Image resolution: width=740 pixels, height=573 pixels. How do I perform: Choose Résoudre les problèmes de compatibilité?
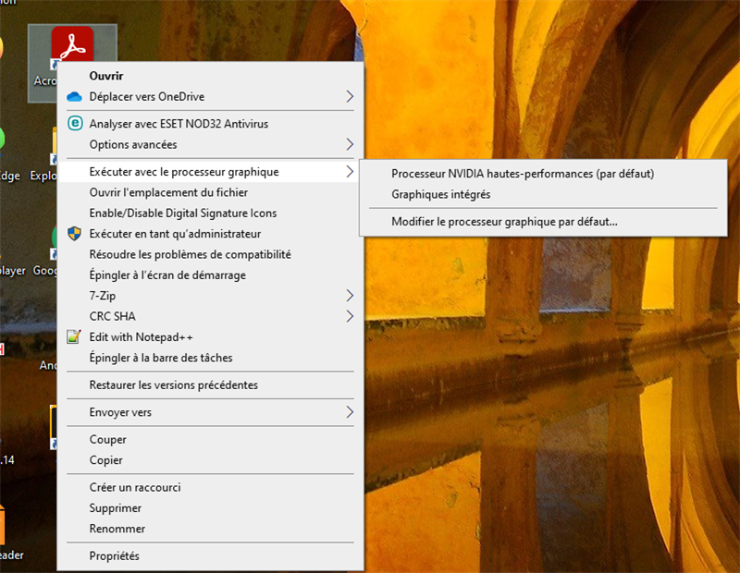coord(190,254)
